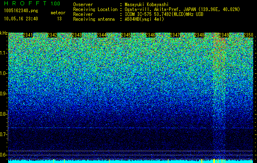The height and width of the screenshot is (163, 257).
Task: Click the antenna text A504HB(yagi 4el)
Action: pyautogui.click(x=144, y=19)
